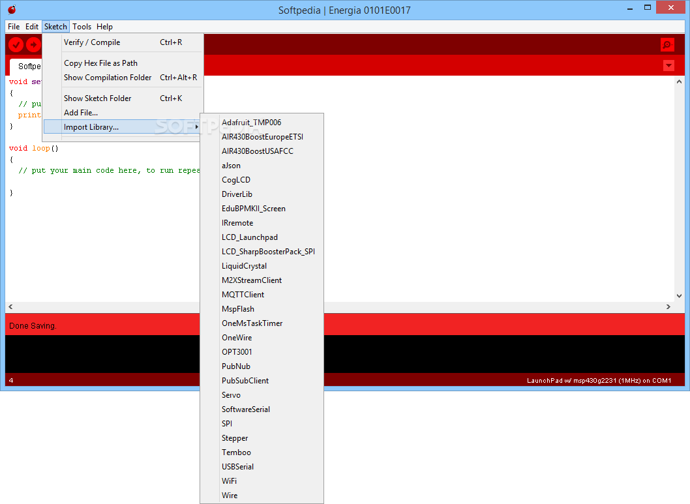Click the Verify checkmark toolbar icon
Viewport: 690px width, 504px height.
pos(16,44)
